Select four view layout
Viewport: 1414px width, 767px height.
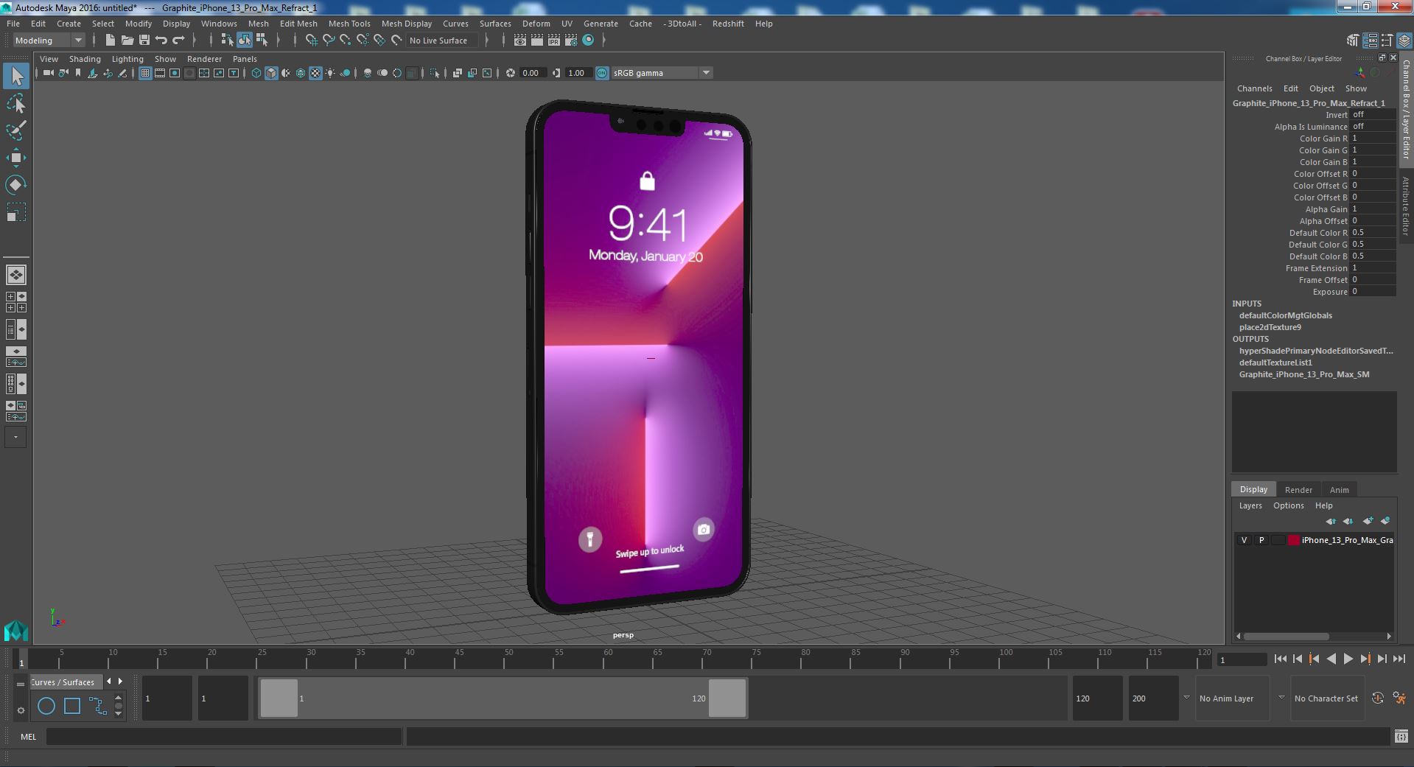click(x=16, y=302)
